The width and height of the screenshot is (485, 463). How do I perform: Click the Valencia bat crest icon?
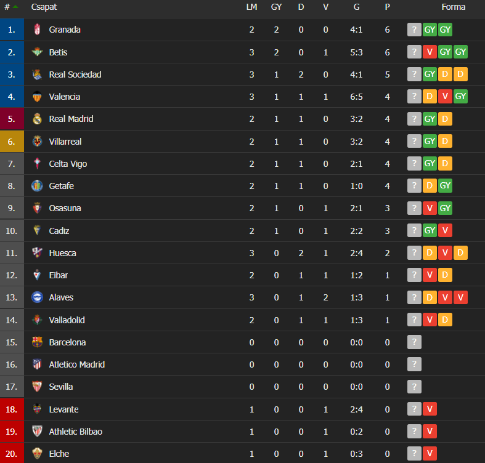tap(37, 97)
